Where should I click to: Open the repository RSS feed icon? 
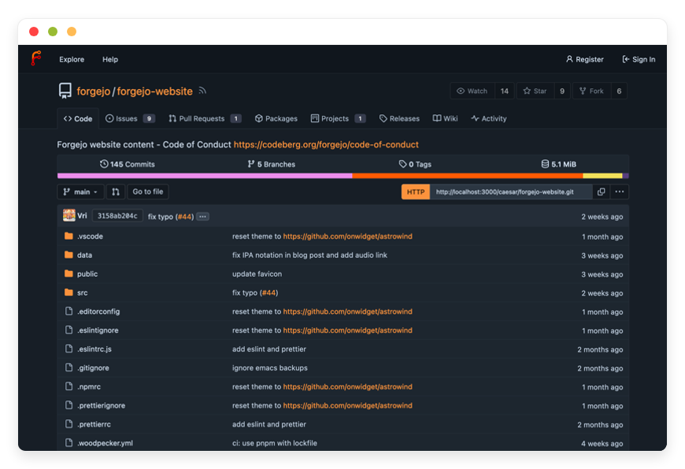click(x=202, y=91)
